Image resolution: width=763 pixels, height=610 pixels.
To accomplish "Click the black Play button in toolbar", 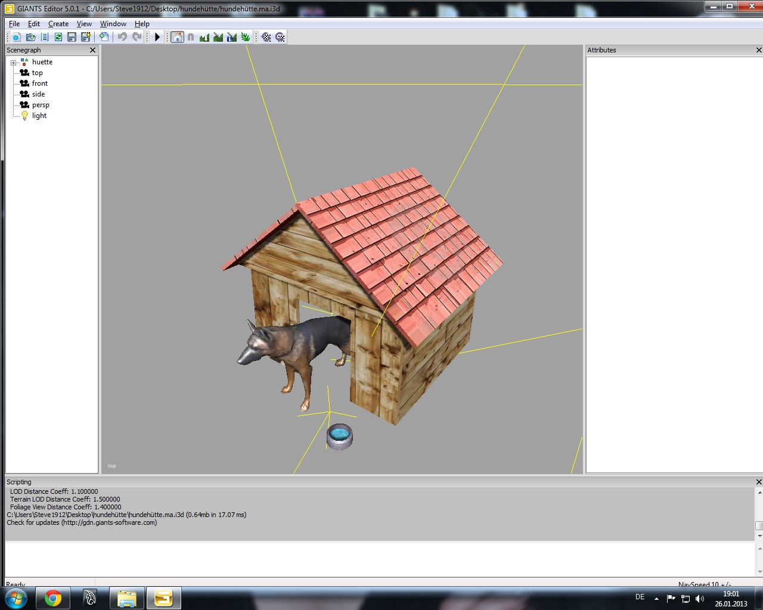I will (x=157, y=37).
